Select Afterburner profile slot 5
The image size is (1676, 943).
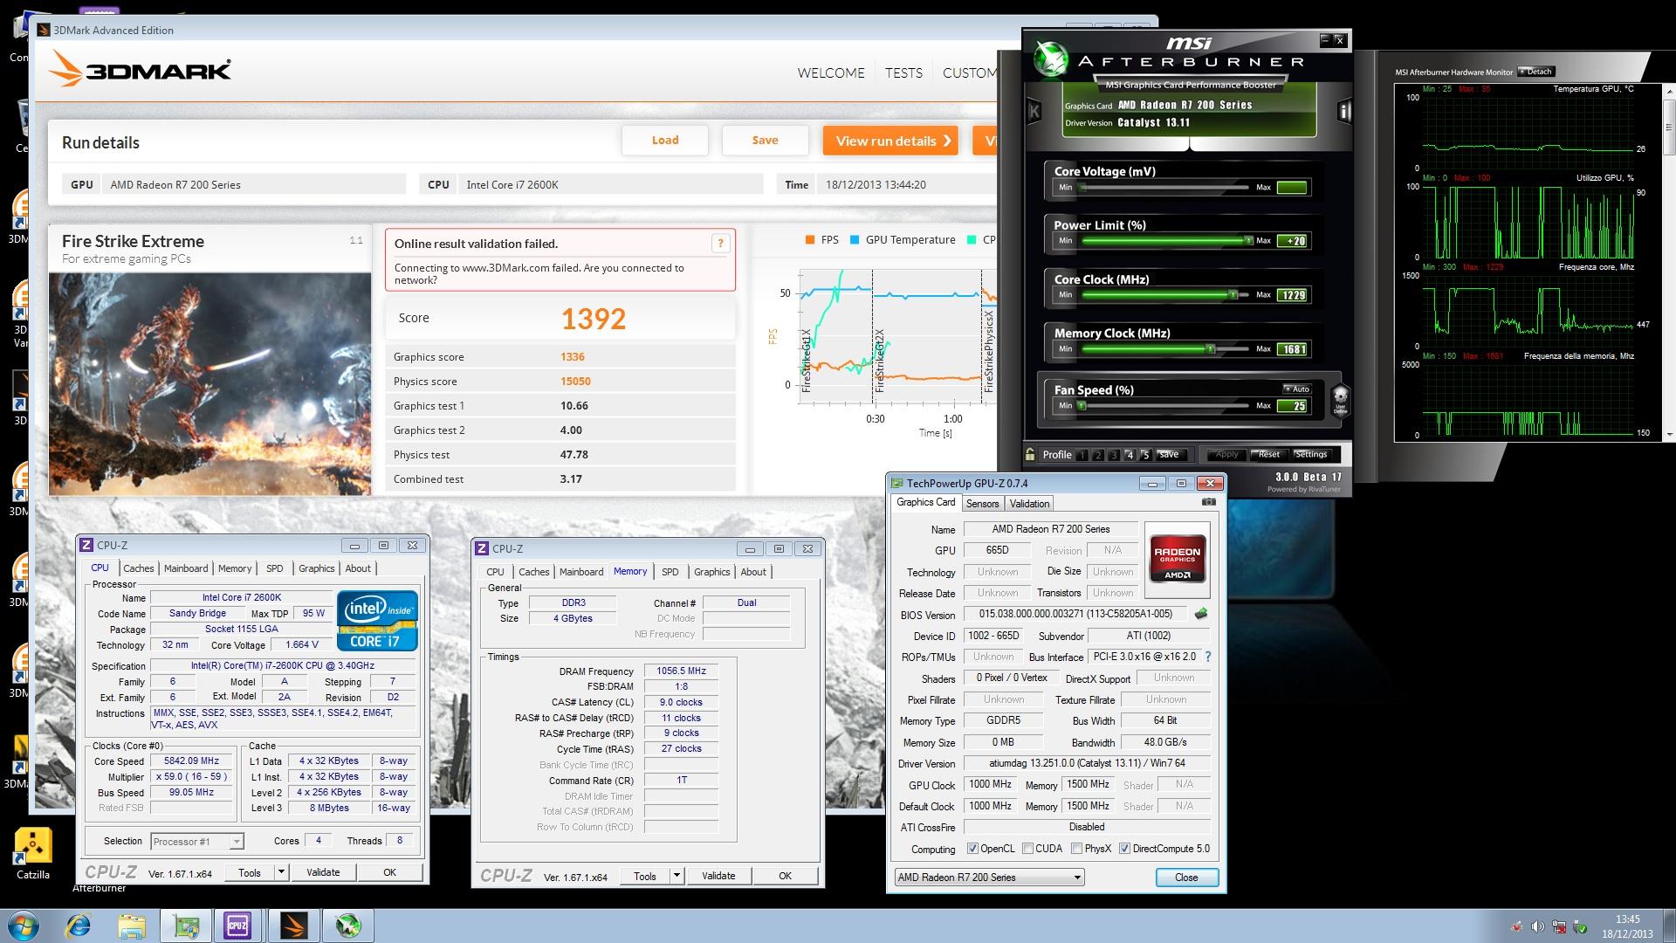point(1145,455)
